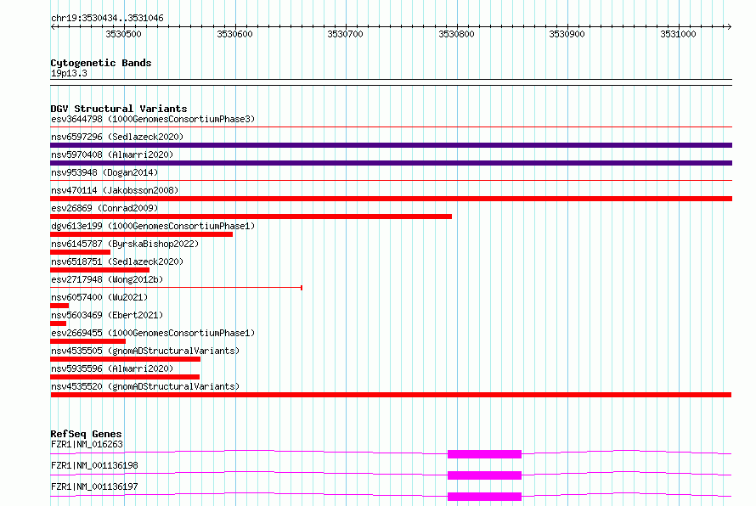
Task: Select the esv2669455 red bar
Action: click(87, 341)
